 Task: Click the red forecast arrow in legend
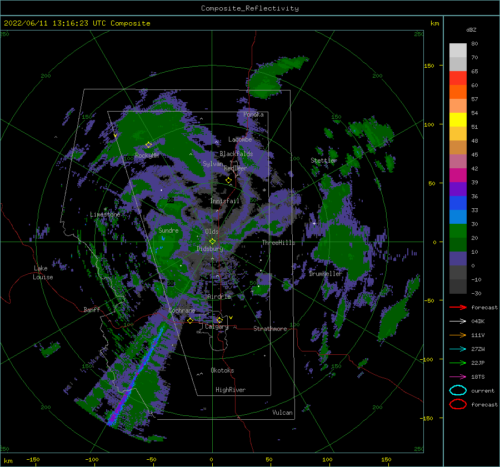[458, 307]
